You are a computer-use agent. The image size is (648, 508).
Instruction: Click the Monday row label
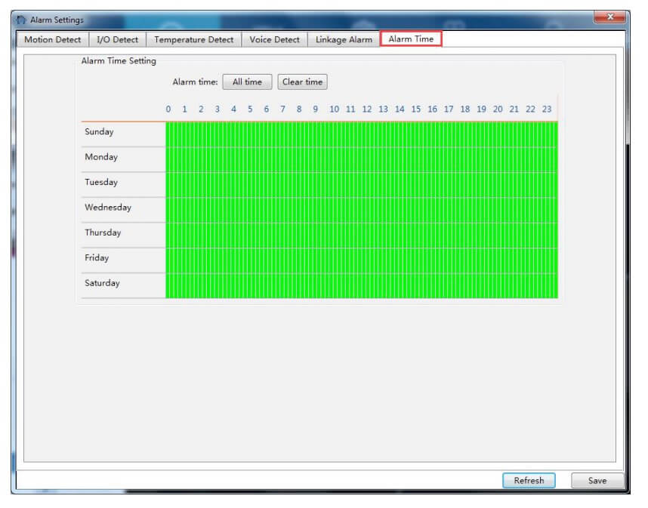[x=101, y=157]
